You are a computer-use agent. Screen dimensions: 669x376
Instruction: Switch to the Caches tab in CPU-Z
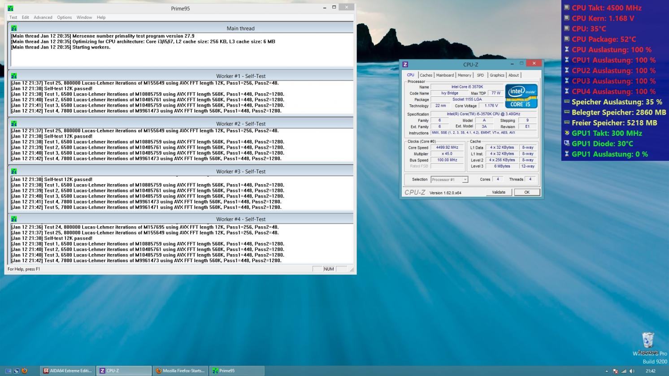426,75
